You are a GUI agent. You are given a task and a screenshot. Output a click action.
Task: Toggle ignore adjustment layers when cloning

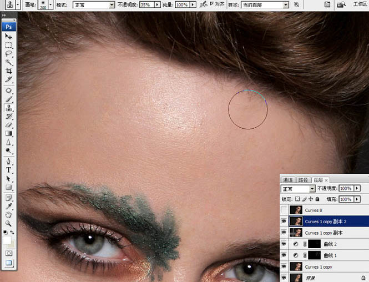point(296,4)
